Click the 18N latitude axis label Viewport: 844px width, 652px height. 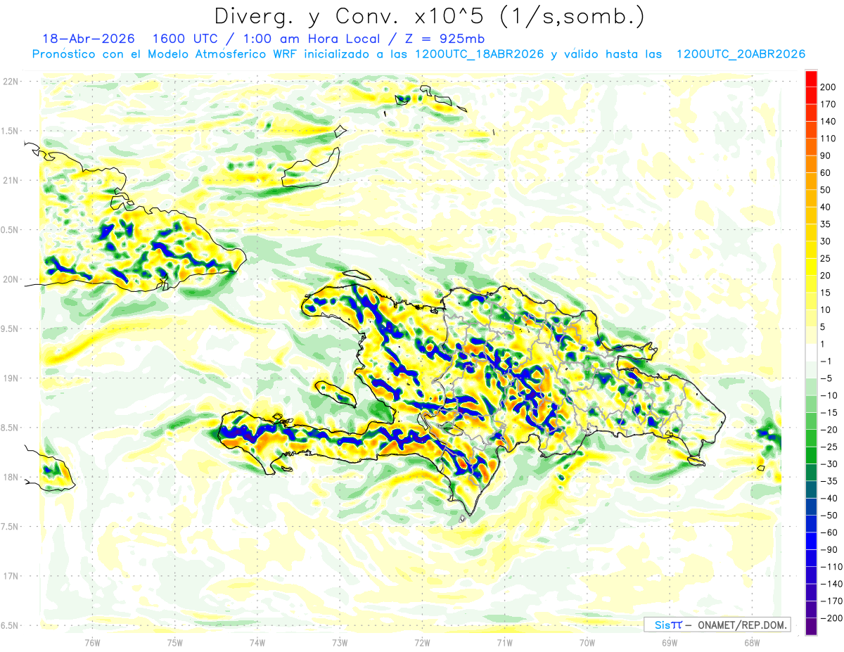point(11,477)
